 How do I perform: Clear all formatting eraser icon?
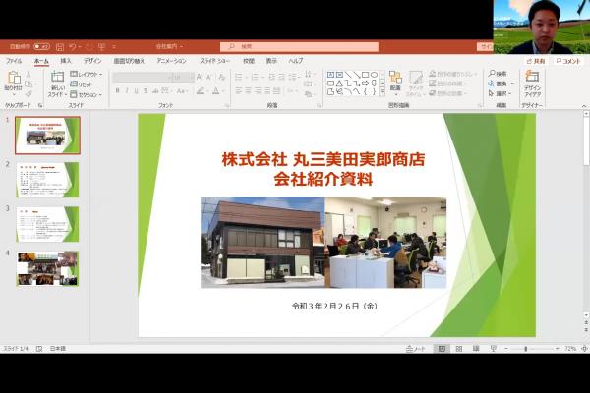click(222, 77)
